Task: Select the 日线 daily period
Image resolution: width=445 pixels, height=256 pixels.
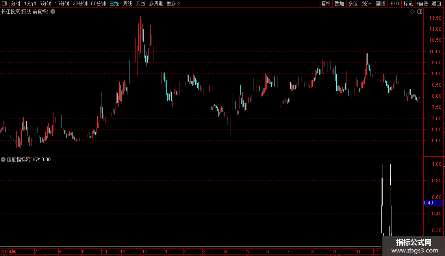Action: point(114,4)
